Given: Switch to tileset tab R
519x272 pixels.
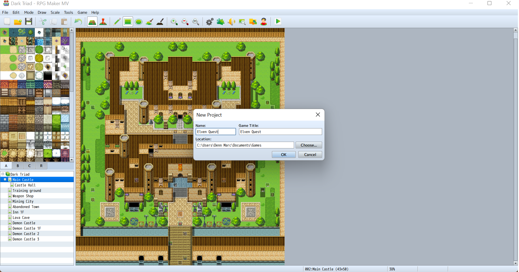Looking at the screenshot, I should 41,166.
